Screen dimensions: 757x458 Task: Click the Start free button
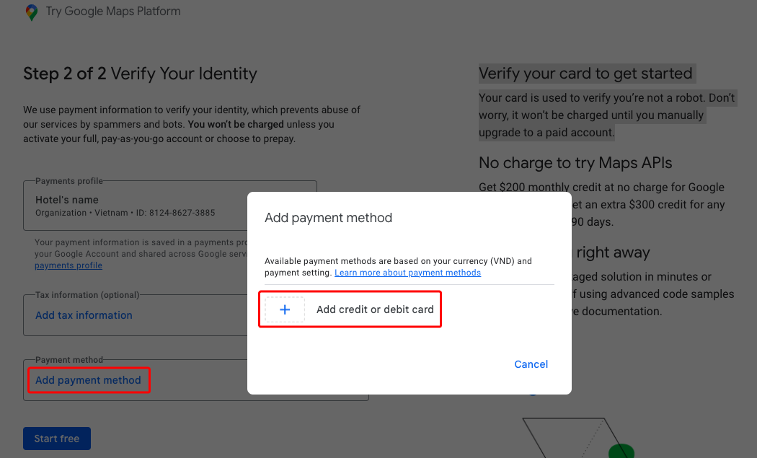click(x=57, y=439)
